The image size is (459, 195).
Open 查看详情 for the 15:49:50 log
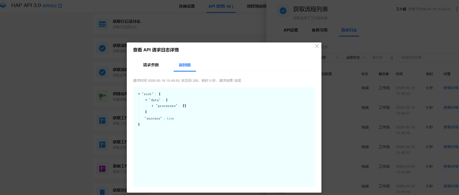tap(451, 88)
